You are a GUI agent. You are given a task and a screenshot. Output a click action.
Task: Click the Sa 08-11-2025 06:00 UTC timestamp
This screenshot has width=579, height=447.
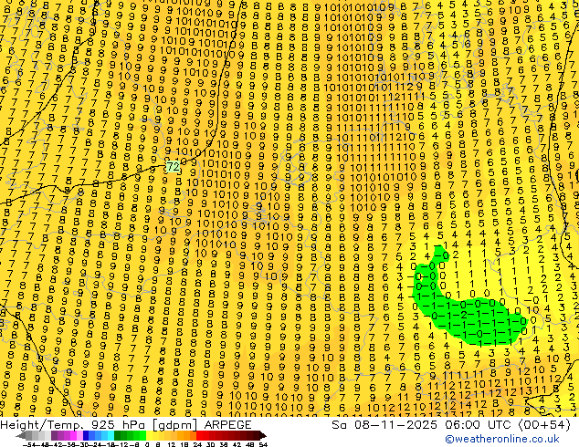coord(423,425)
